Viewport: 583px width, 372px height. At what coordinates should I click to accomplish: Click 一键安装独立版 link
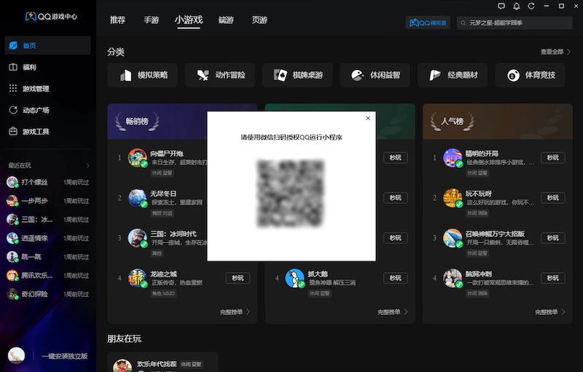[x=65, y=356]
